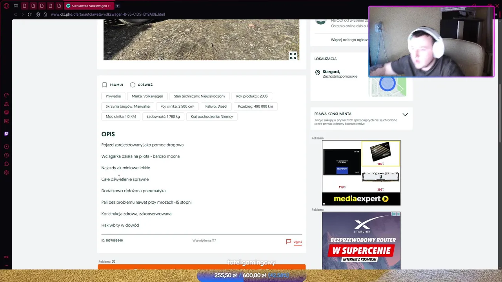
Task: Click 'Przebieg: 490 000 km' tag
Action: tap(255, 106)
